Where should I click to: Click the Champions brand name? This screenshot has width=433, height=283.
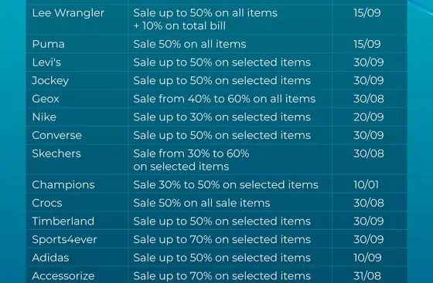(x=63, y=185)
